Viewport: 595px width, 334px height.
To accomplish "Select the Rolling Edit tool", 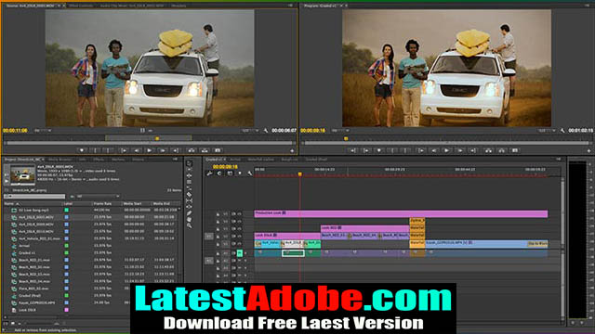I will (x=189, y=182).
